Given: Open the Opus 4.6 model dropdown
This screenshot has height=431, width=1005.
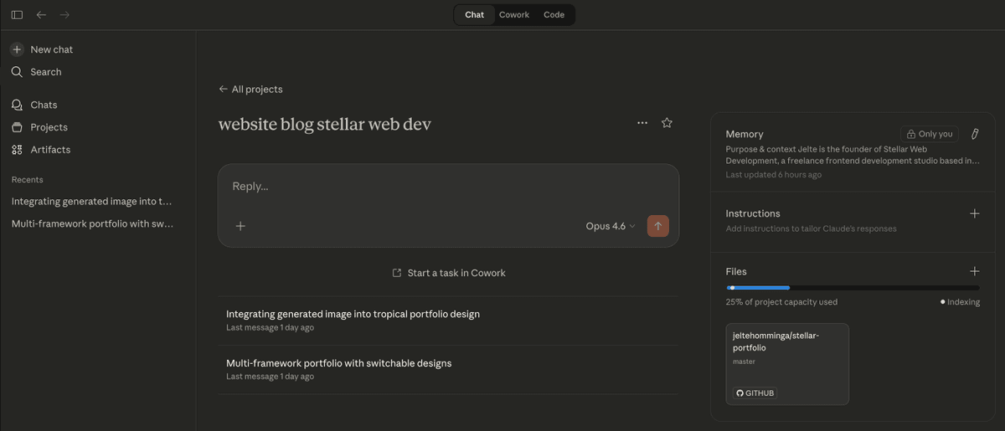Looking at the screenshot, I should (611, 226).
